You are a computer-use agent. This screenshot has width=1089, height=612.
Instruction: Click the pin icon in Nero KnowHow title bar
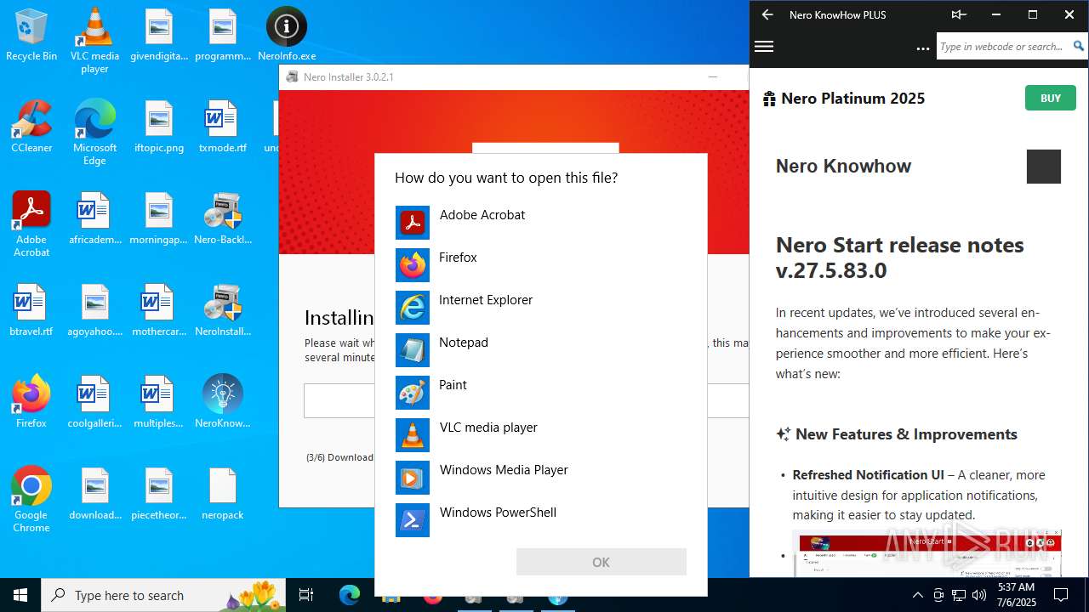[x=959, y=14]
